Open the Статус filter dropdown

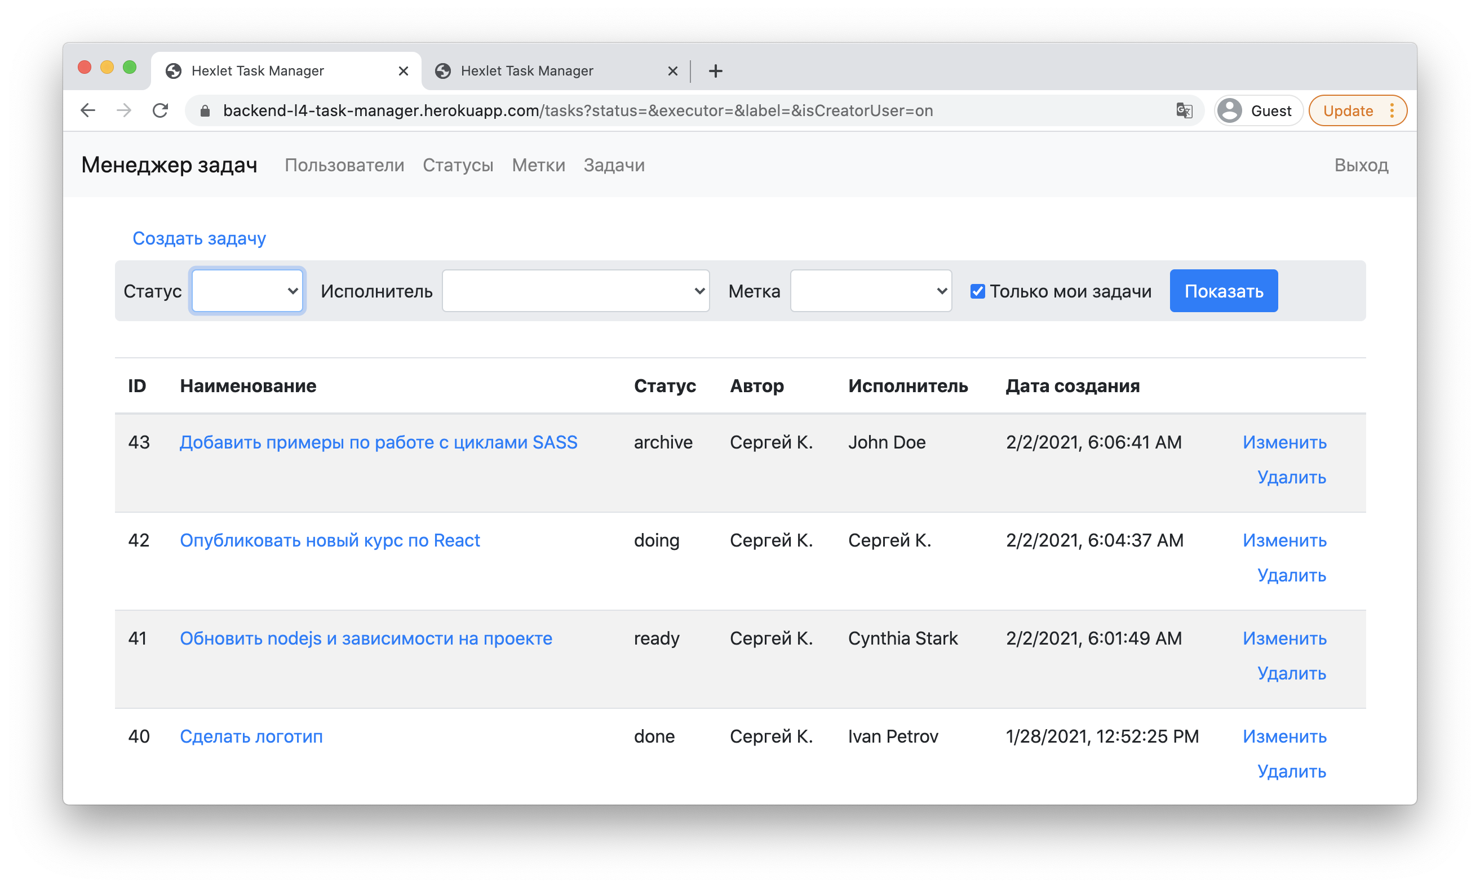248,291
